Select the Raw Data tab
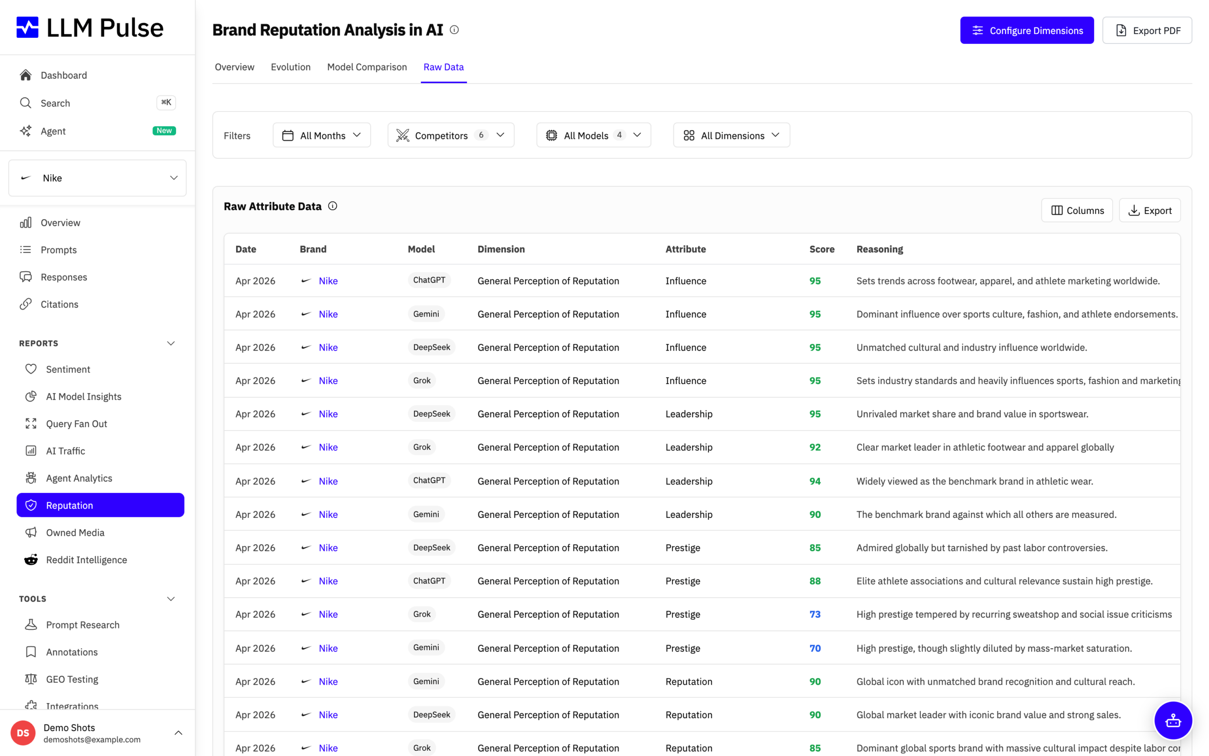 tap(443, 67)
